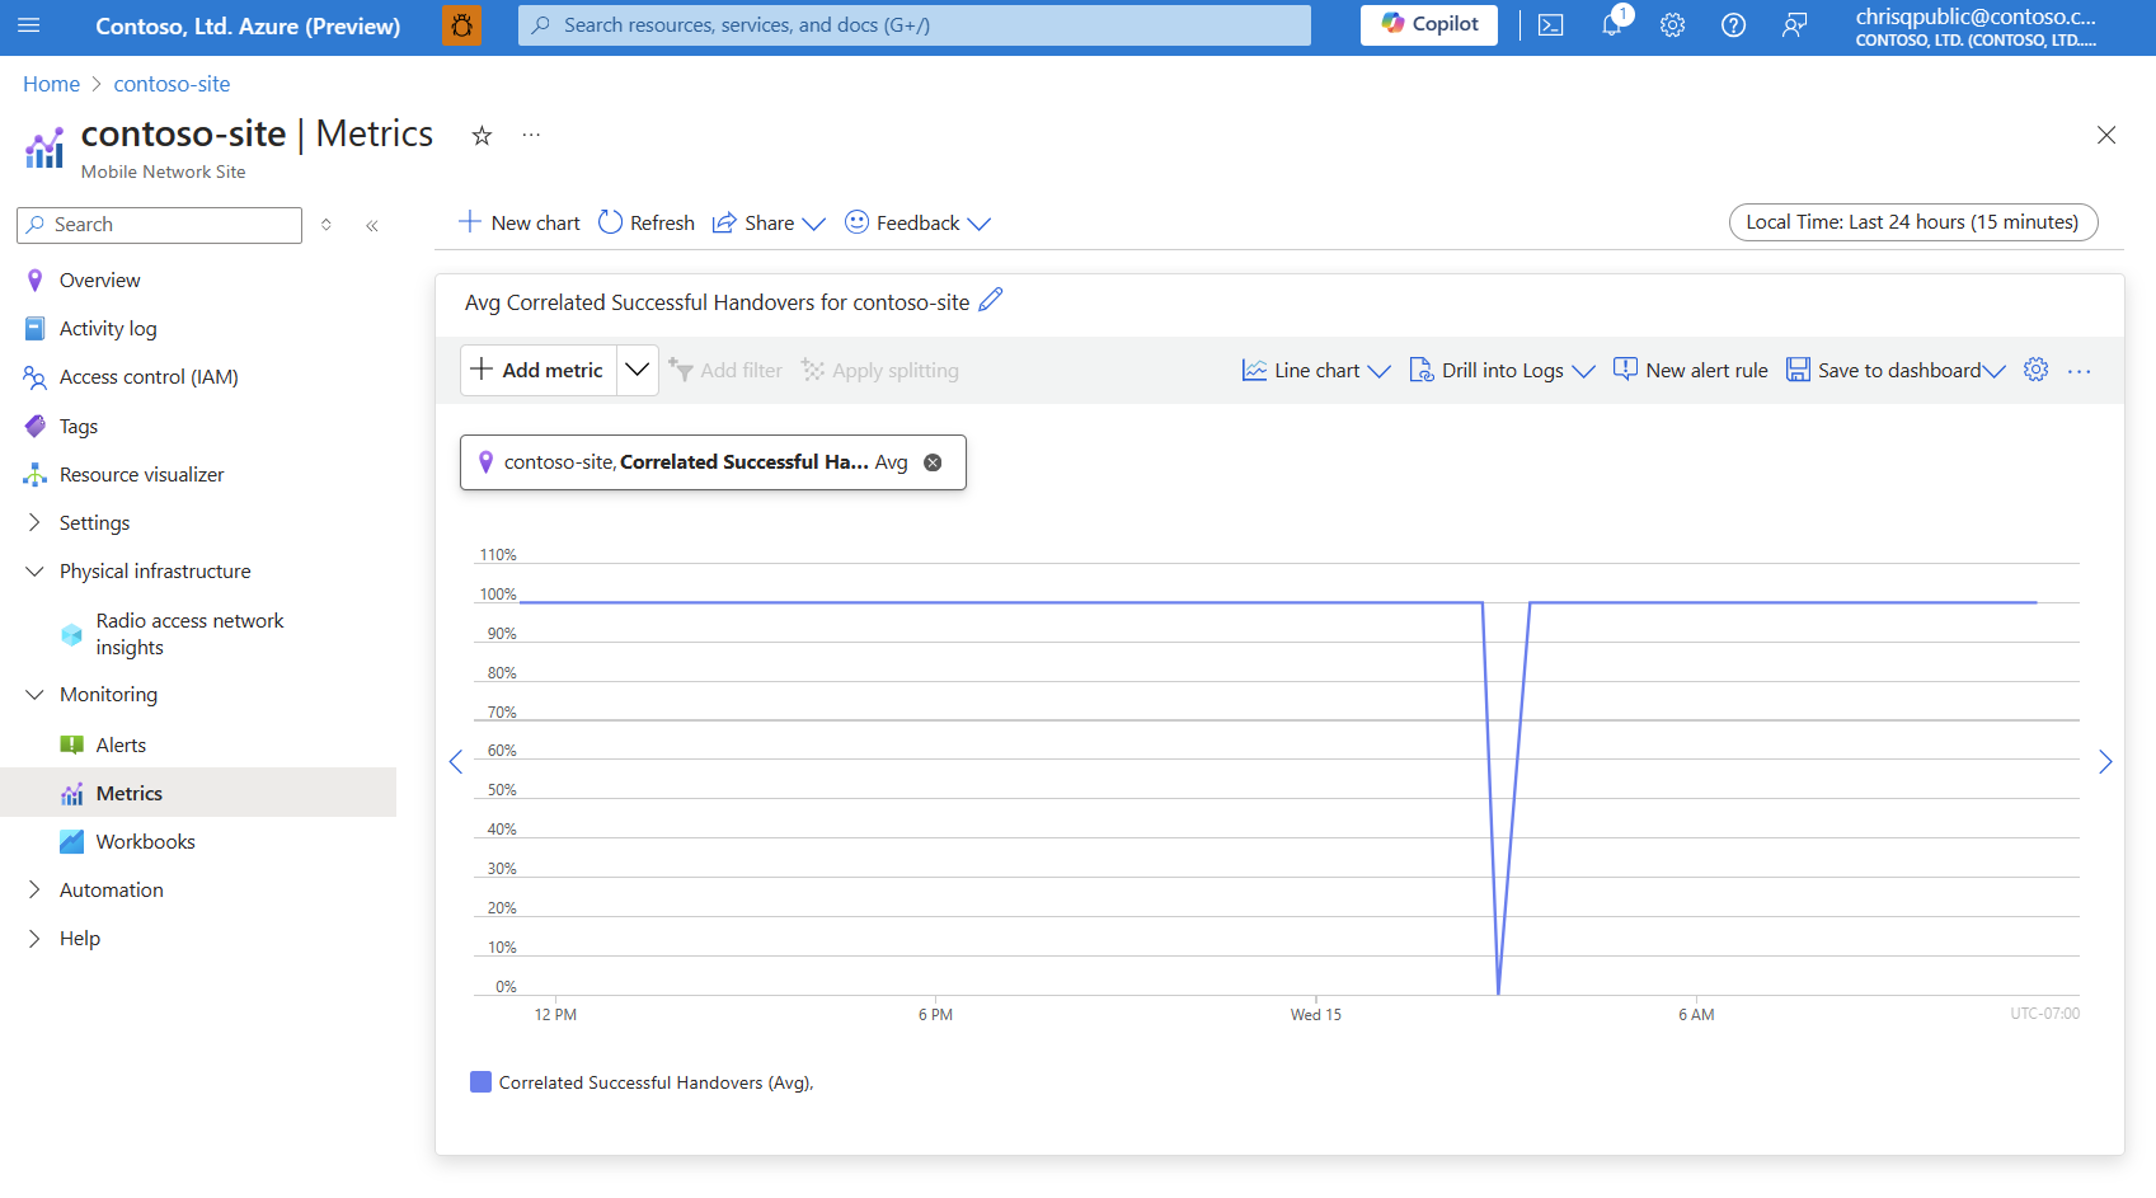Screen dimensions: 2156x1198
Task: Remove the Correlated Successful Handovers metric tag
Action: click(935, 462)
